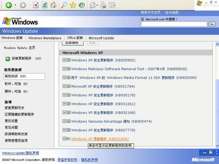The image size is (219, 164).
Task: Open the Mail dropdown arrow
Action: tap(97, 5)
